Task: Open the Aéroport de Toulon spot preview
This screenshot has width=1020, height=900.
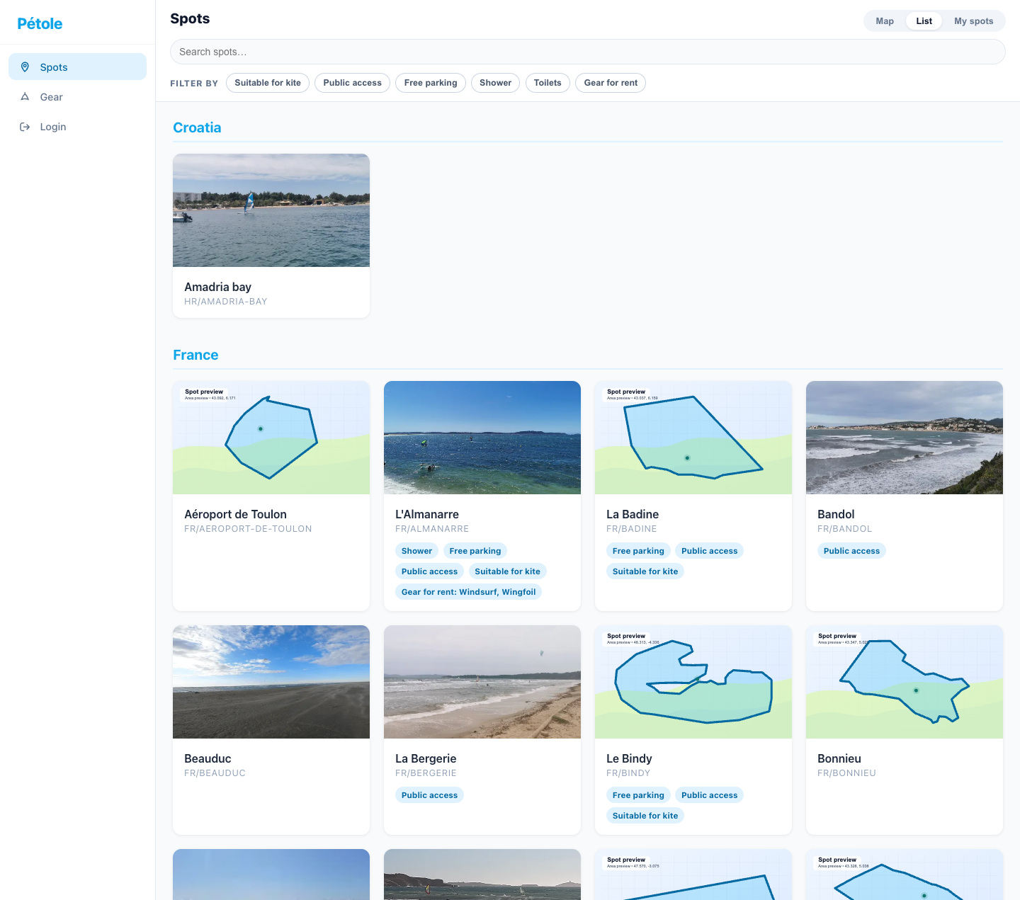Action: pyautogui.click(x=271, y=438)
